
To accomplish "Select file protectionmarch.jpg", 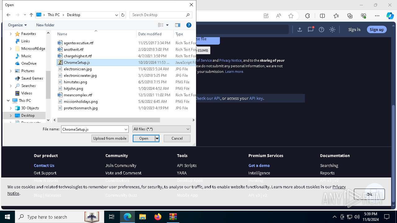I will (81, 108).
